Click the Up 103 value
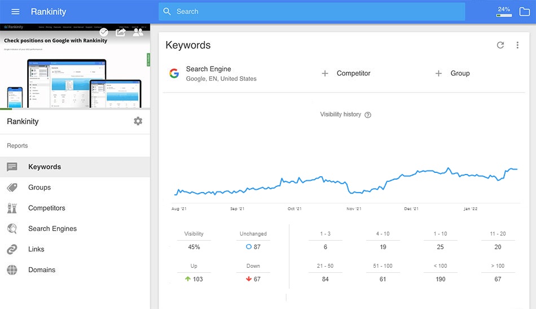Screen dimensions: 536x309 tap(194, 279)
